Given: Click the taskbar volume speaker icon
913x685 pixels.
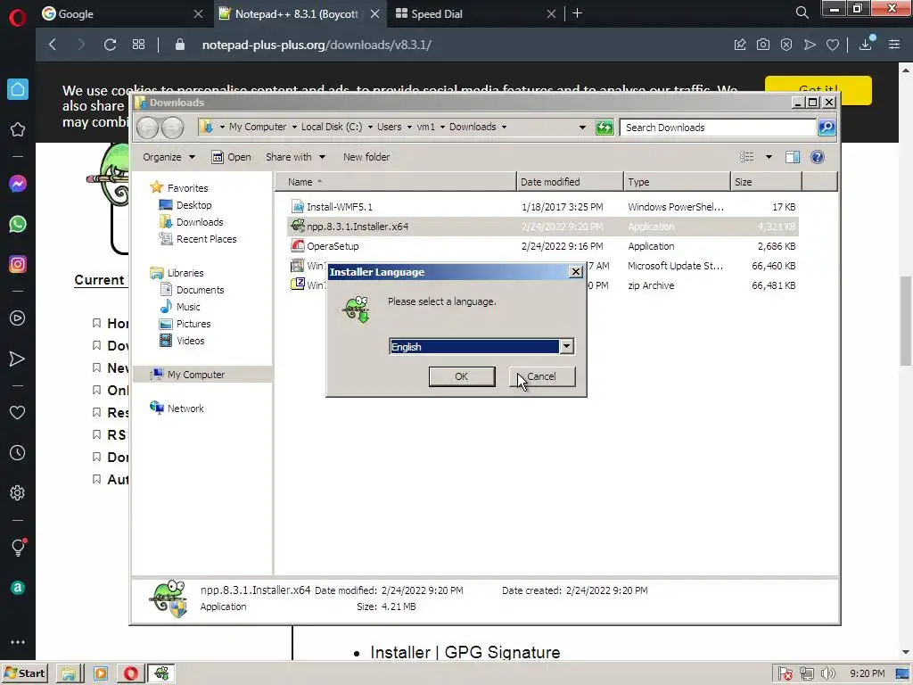Looking at the screenshot, I should (x=827, y=673).
